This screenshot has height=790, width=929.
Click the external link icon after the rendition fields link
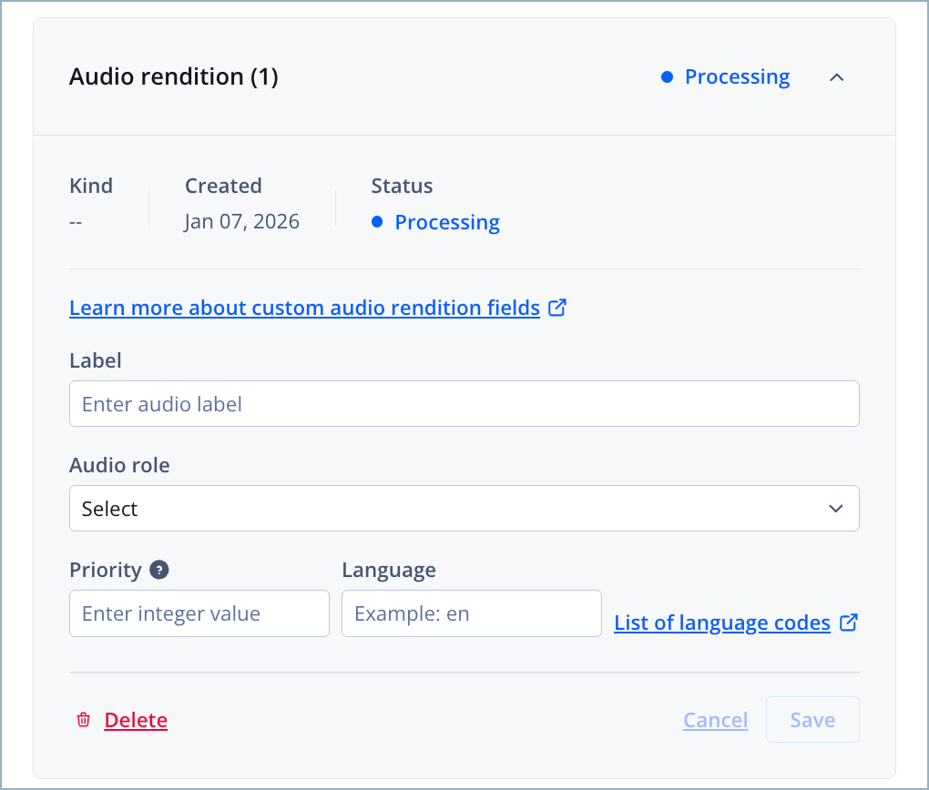click(x=556, y=308)
